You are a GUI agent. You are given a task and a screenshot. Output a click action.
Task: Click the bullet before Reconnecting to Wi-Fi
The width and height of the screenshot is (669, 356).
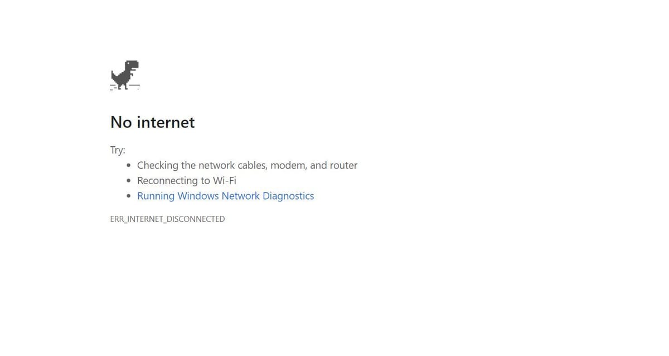tap(129, 181)
